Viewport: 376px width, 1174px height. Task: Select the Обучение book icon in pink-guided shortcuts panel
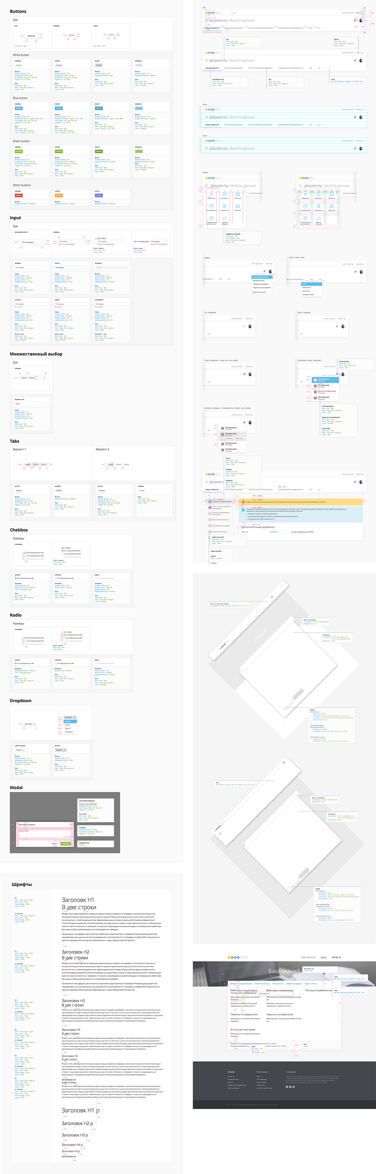point(237,194)
